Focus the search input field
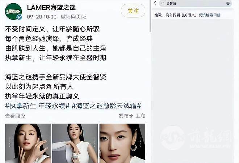 pyautogui.click(x=195, y=3)
